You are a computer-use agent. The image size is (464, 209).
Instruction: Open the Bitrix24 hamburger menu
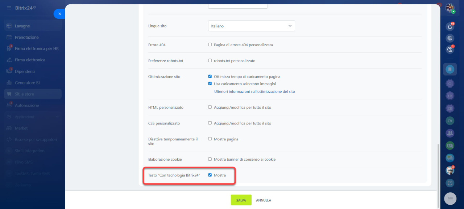click(x=9, y=8)
